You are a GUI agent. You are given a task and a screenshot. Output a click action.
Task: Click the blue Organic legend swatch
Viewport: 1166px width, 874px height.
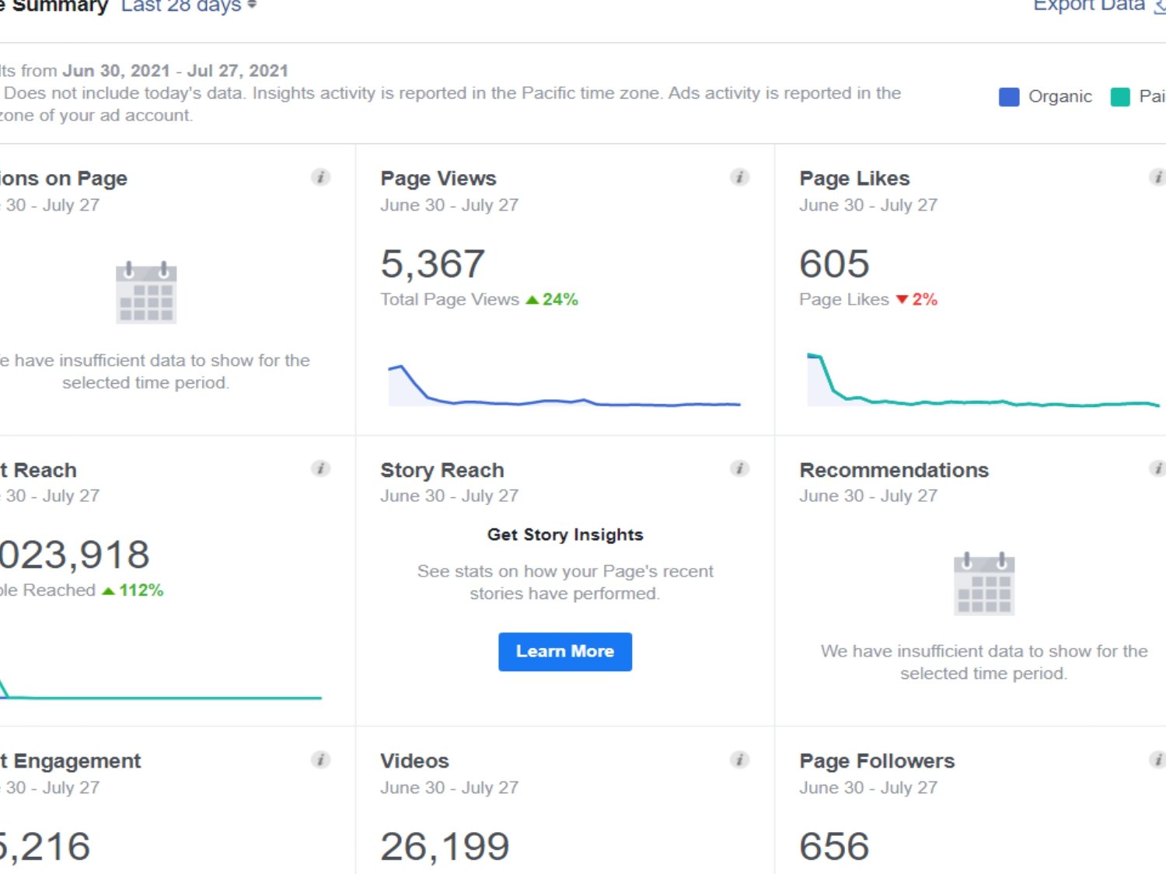[x=1008, y=97]
